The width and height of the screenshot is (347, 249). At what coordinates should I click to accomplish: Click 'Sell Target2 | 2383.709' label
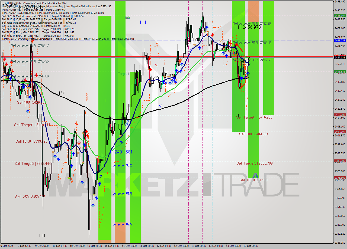tap(255, 163)
